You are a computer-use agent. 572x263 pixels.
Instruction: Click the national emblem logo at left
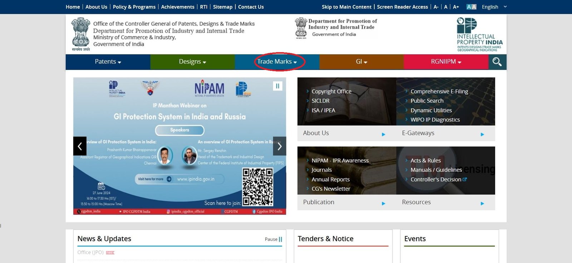tap(81, 34)
